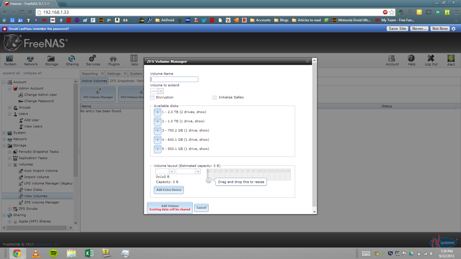Open Spotify from the taskbar
The width and height of the screenshot is (461, 259).
(x=54, y=253)
